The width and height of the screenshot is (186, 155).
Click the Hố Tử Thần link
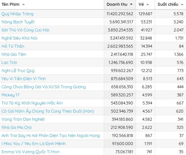[x=13, y=46]
